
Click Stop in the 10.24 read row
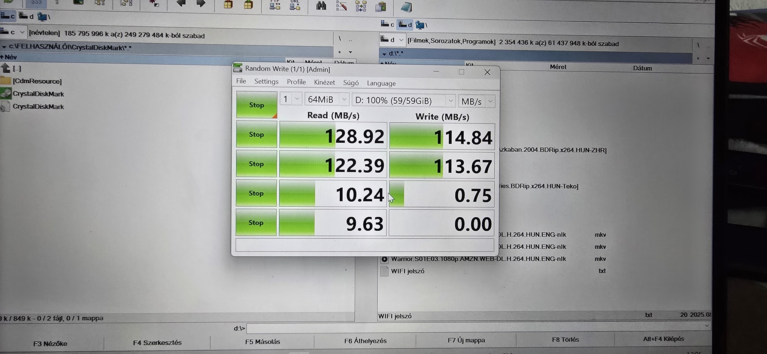[x=256, y=193]
